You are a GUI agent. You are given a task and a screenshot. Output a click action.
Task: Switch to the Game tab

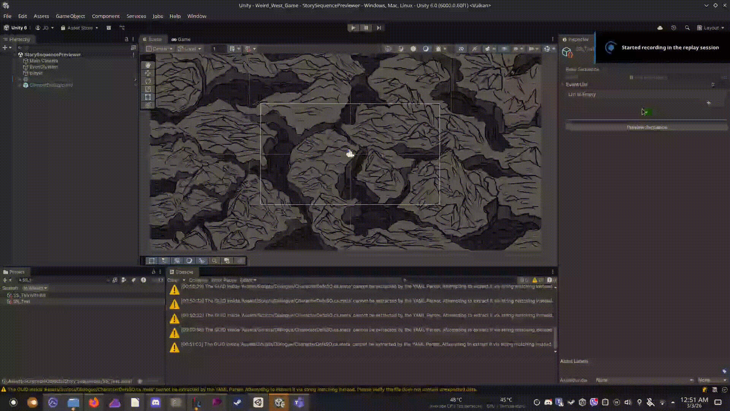coord(181,39)
